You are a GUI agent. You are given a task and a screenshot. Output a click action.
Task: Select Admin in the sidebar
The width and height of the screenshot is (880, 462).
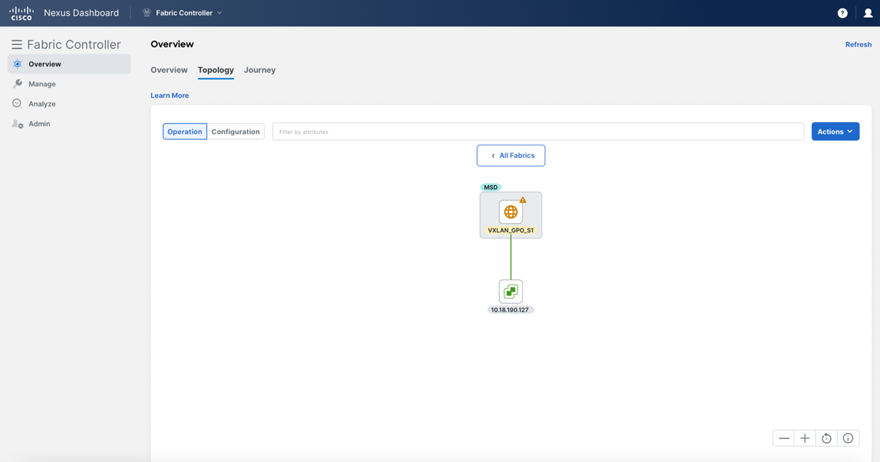69,124
